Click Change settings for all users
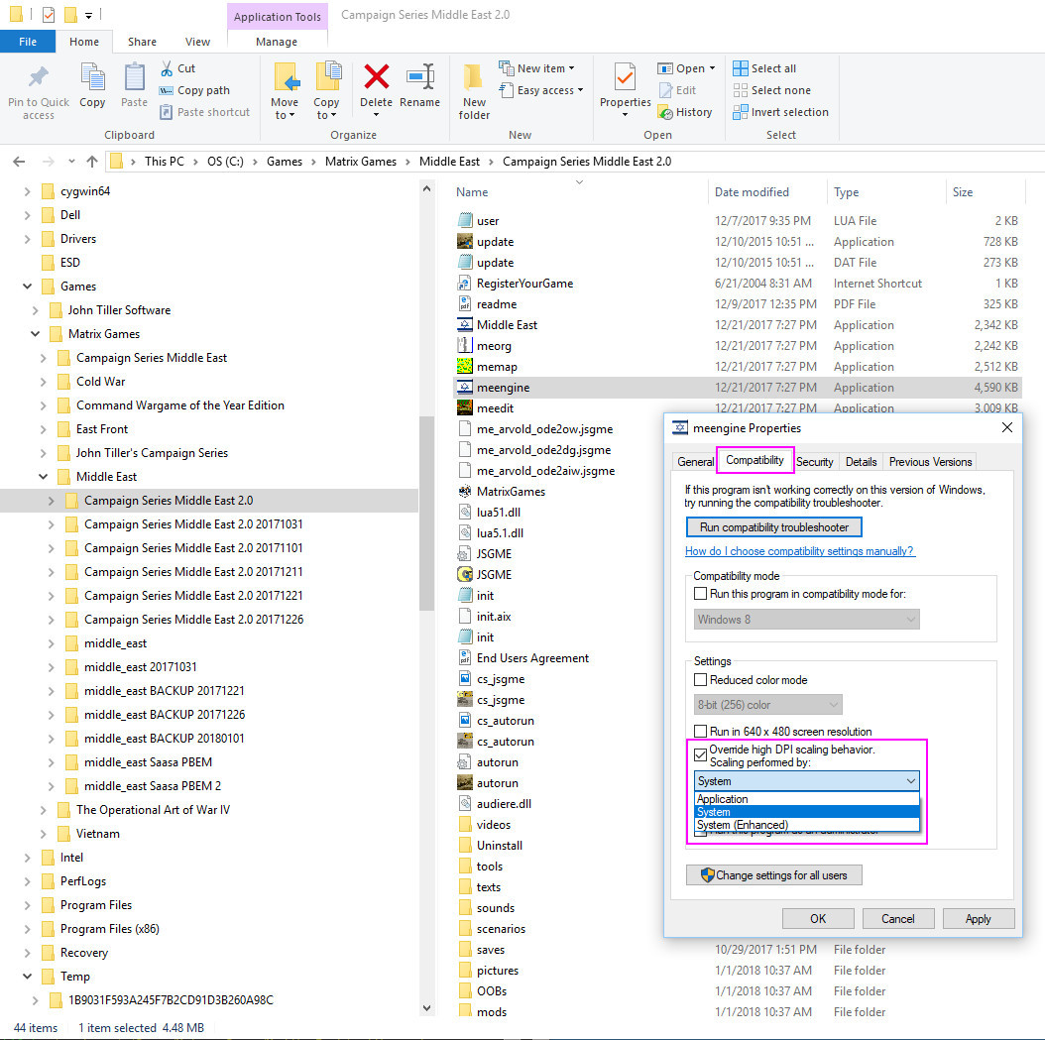The width and height of the screenshot is (1045, 1040). [x=773, y=874]
